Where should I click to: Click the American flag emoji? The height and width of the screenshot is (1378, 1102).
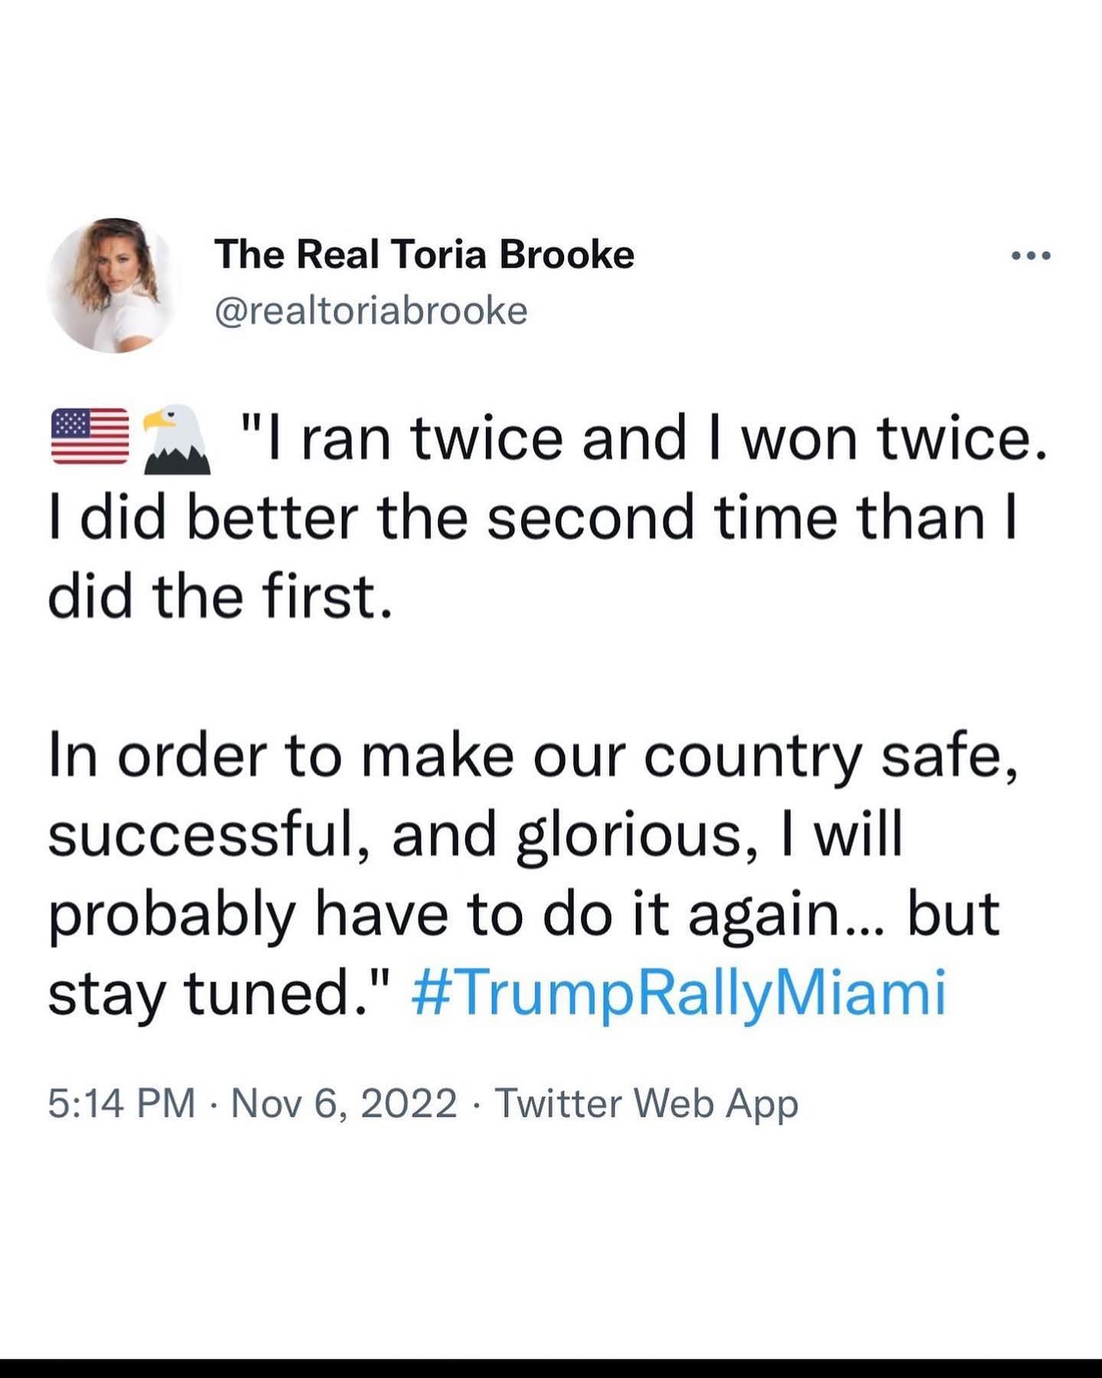90,436
